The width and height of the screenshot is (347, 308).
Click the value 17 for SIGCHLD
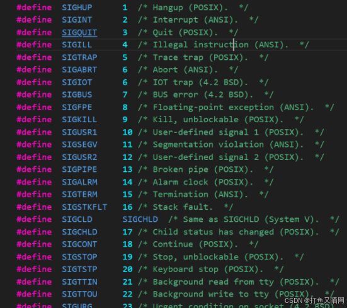click(127, 232)
